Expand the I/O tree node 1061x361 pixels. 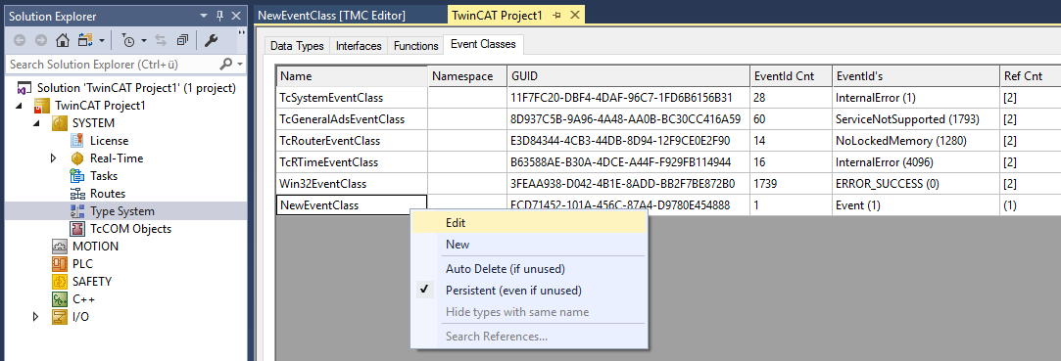click(36, 316)
